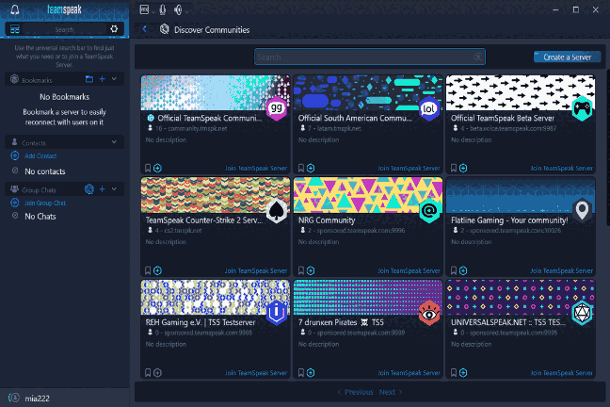Screen dimensions: 610x407
Task: Add a new bookmark with plus icon
Action: pos(102,80)
